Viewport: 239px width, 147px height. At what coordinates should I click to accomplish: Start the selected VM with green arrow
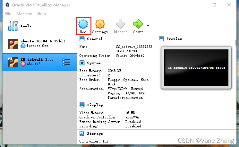138,24
